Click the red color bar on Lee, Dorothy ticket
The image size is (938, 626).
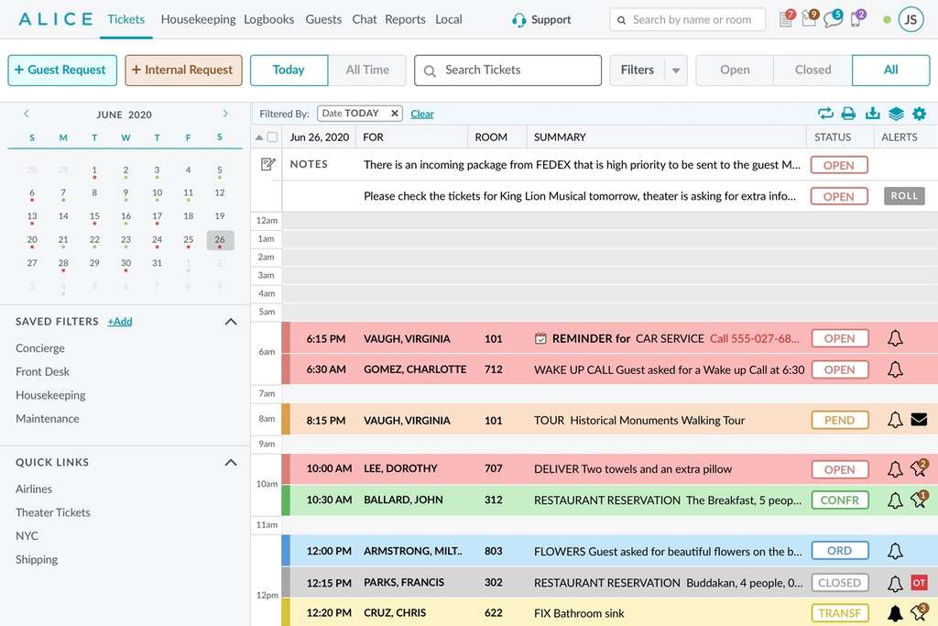click(286, 468)
